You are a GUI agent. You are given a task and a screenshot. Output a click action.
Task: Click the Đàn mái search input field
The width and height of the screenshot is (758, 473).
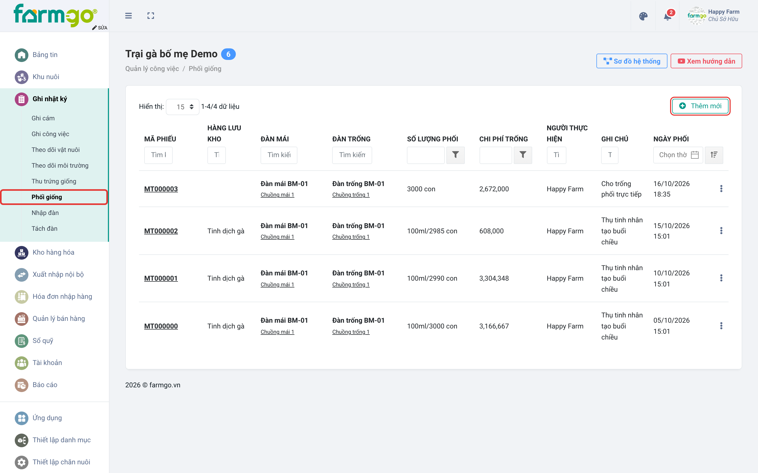point(279,155)
